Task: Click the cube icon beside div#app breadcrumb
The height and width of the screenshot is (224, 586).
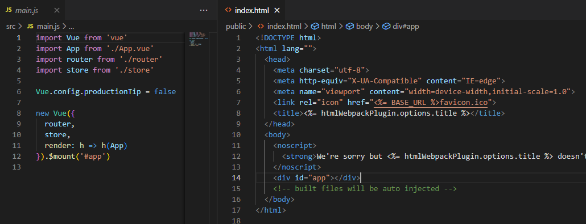Action: coord(386,27)
